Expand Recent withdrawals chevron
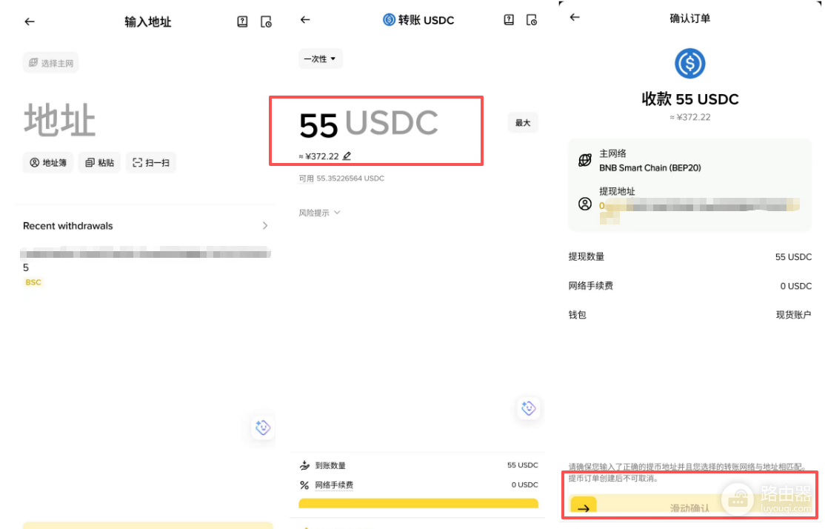 (x=264, y=226)
